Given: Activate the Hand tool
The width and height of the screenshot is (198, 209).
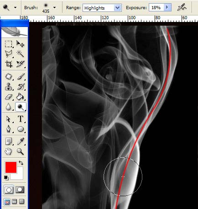Looking at the screenshot, I should click(9, 151).
